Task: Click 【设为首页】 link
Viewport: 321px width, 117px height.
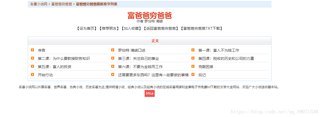Action: pos(87,28)
